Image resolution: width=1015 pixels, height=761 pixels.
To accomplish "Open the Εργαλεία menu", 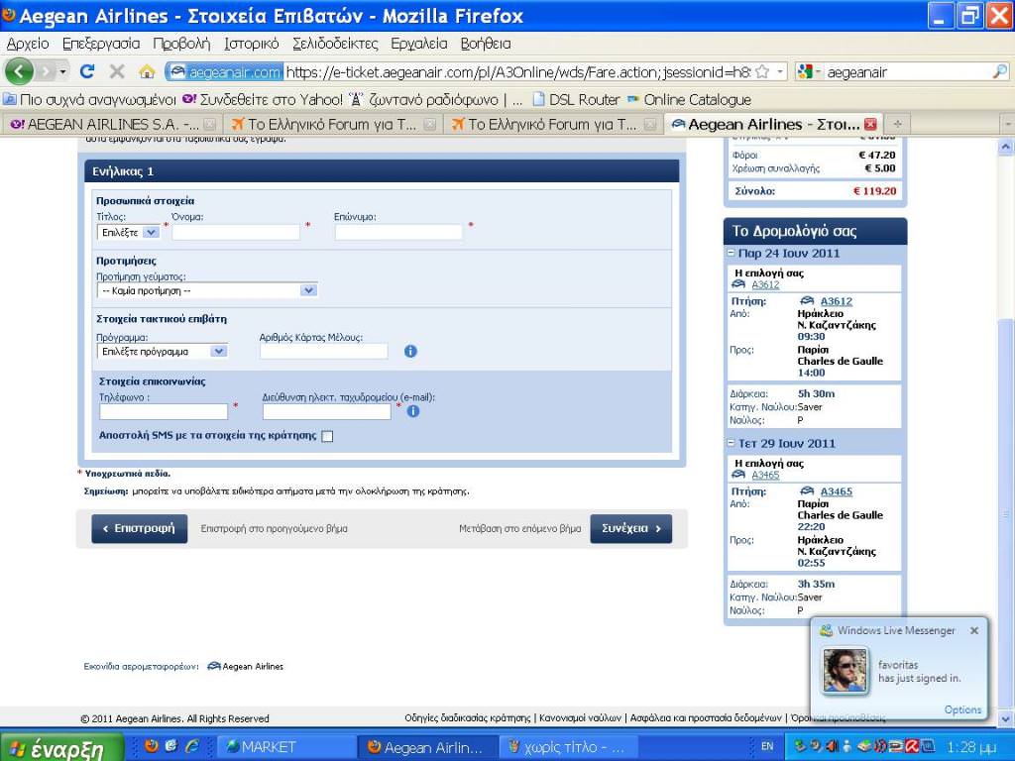I will point(419,44).
